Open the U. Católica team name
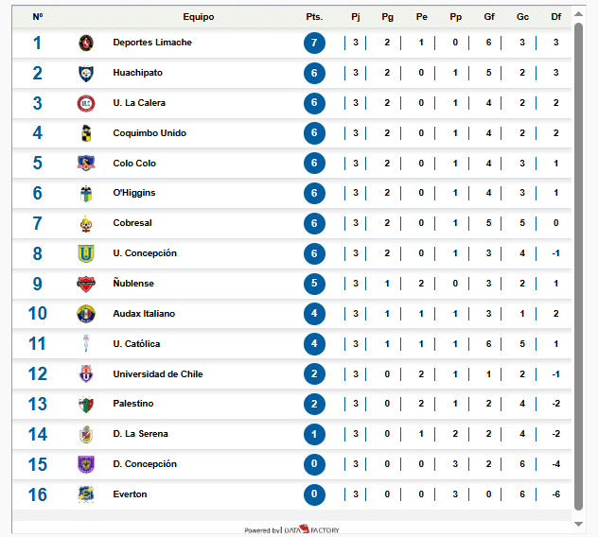The height and width of the screenshot is (537, 598). click(136, 344)
